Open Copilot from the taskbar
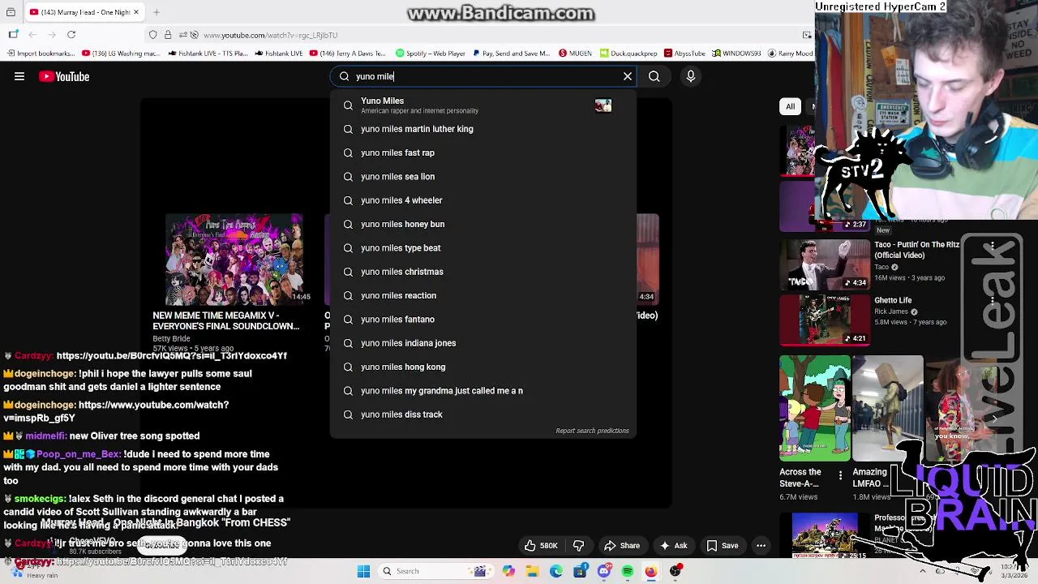This screenshot has width=1038, height=584. point(508,571)
